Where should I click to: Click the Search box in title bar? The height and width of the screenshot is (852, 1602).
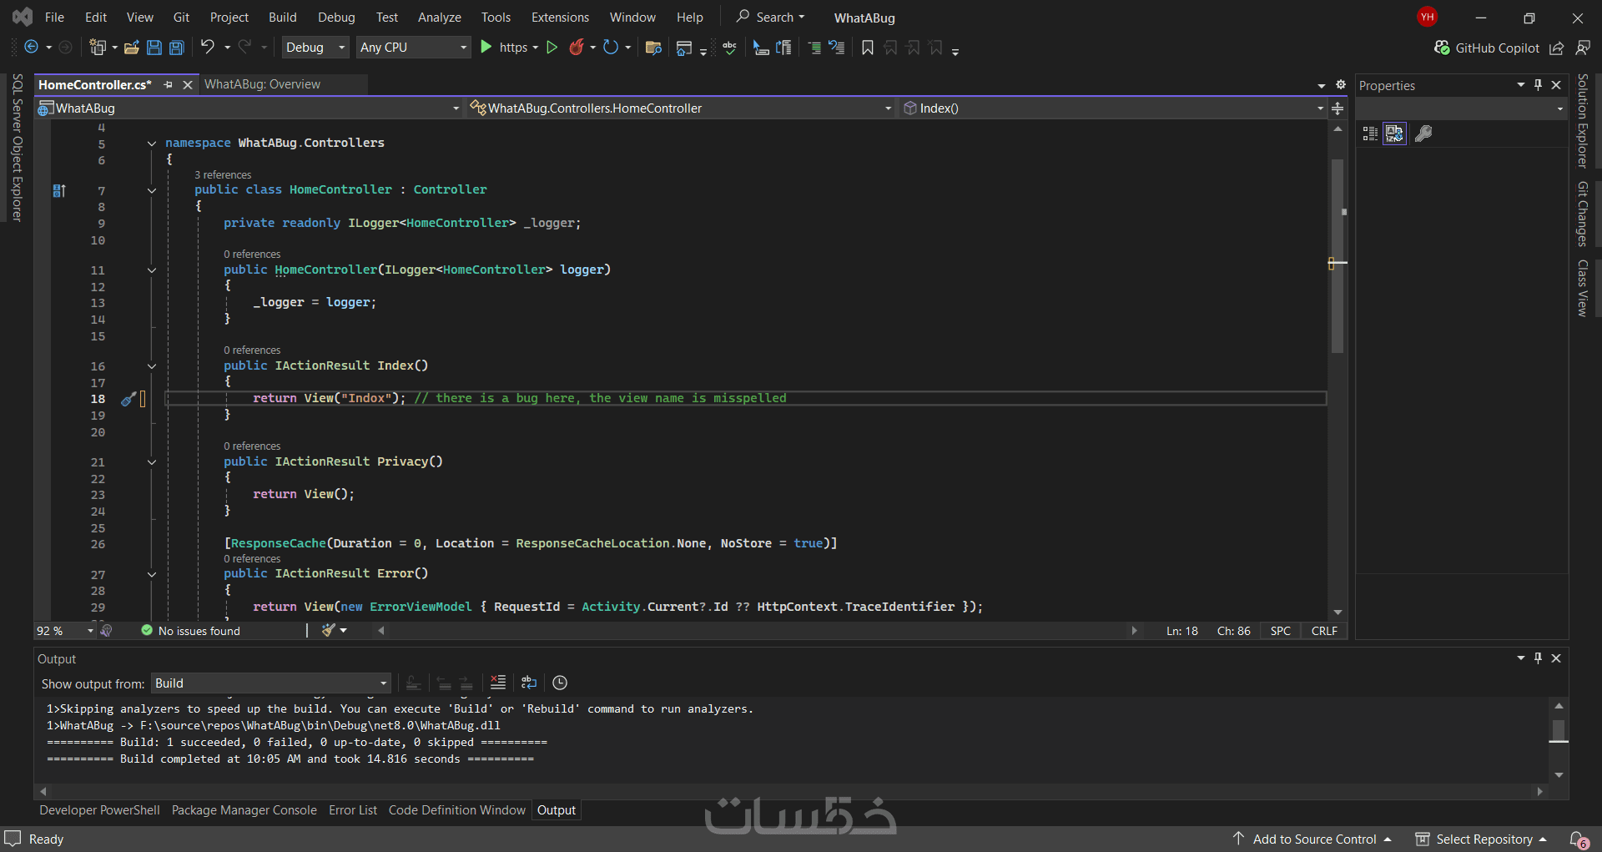770,18
